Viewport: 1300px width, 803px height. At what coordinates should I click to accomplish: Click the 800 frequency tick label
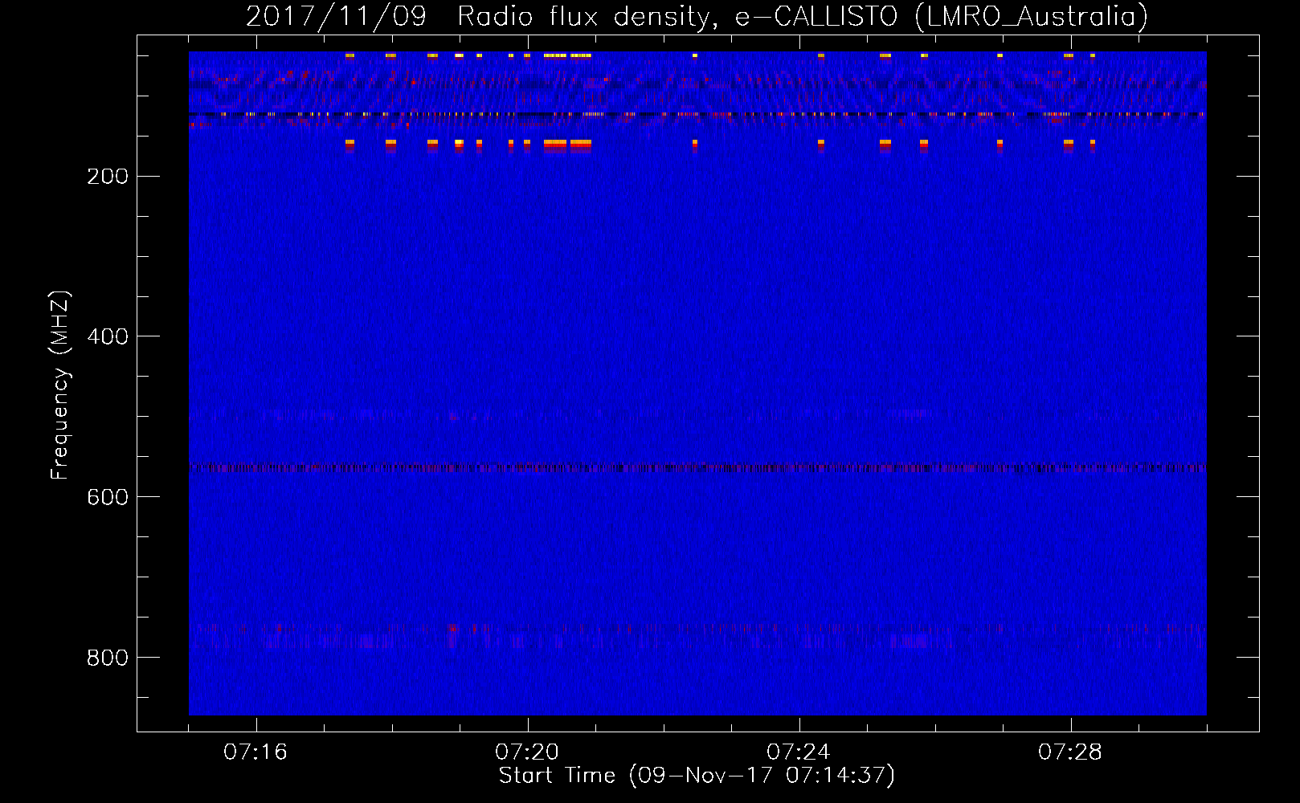point(108,658)
